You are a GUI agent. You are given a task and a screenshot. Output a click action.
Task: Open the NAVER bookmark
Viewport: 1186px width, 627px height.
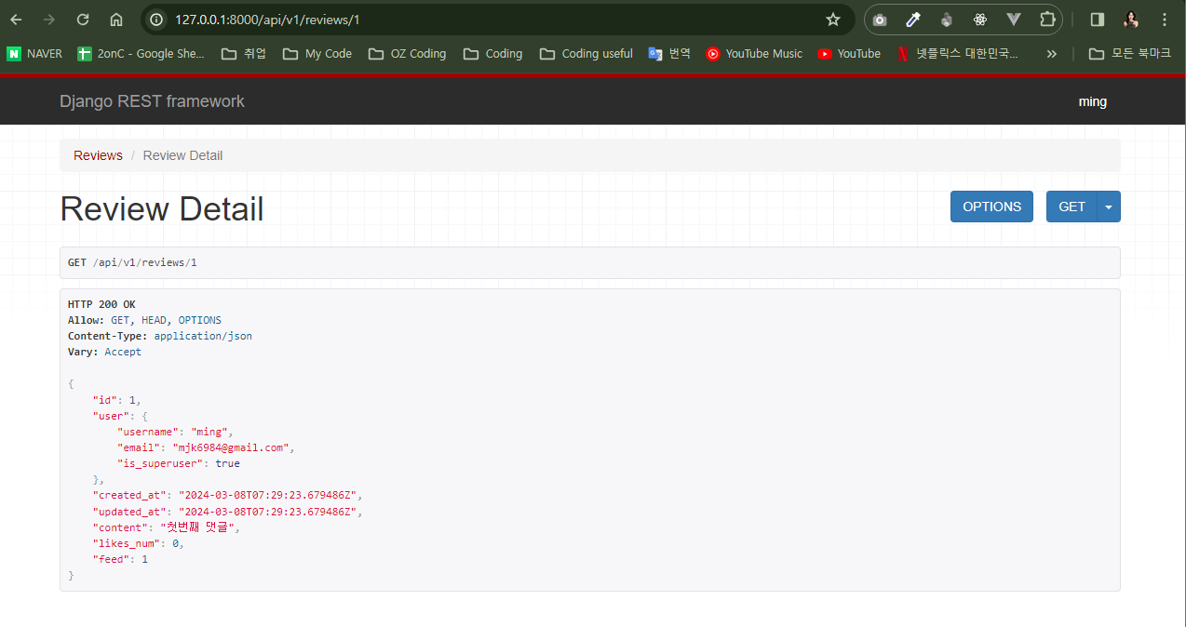pyautogui.click(x=34, y=54)
